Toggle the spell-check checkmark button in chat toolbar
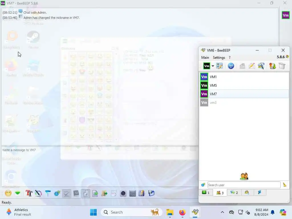 click(x=66, y=193)
